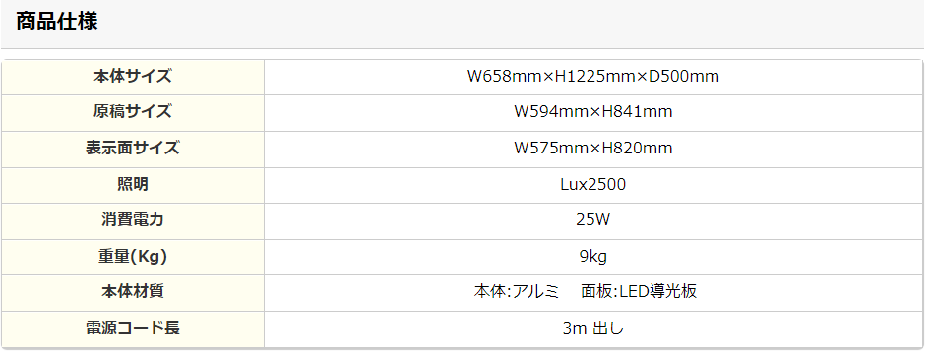
Task: Click the 商品仕様 section heading
Action: point(56,22)
